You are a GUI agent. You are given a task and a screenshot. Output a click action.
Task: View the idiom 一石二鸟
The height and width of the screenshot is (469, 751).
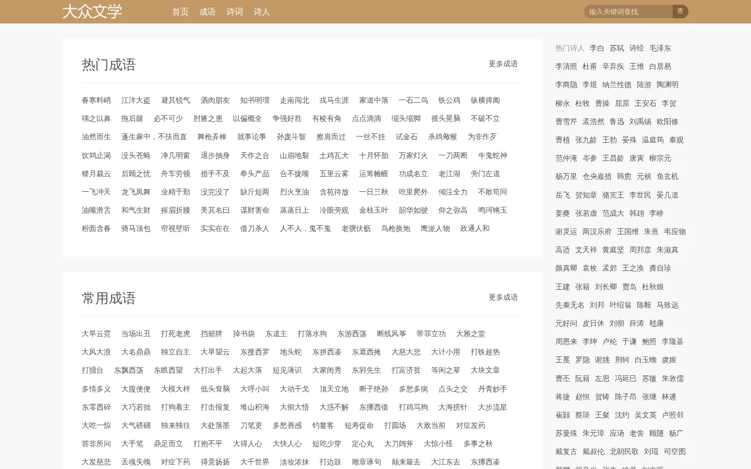[x=414, y=100]
